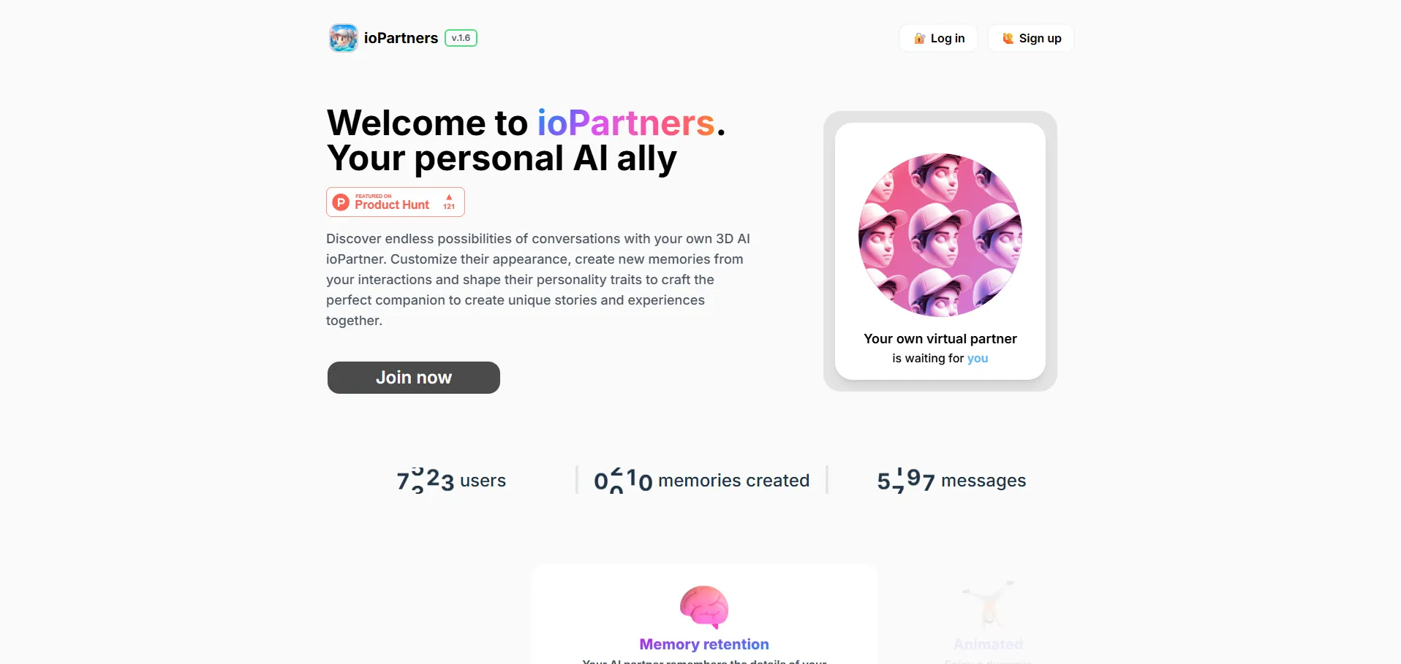Open the Featured on Product Hunt badge
Viewport: 1401px width, 664px height.
click(x=396, y=202)
